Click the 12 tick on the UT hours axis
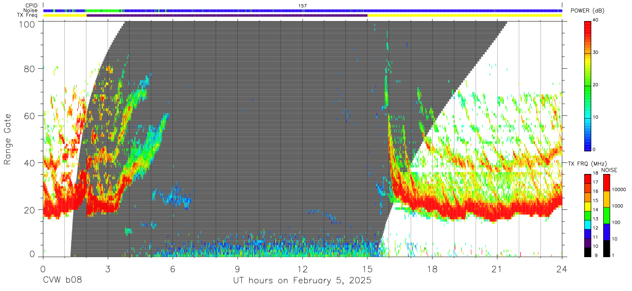Viewport: 632px width, 291px height. tap(303, 269)
